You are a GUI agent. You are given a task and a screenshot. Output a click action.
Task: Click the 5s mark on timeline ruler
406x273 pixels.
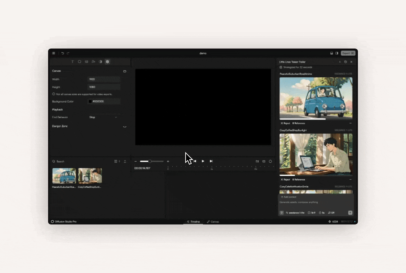pos(212,168)
